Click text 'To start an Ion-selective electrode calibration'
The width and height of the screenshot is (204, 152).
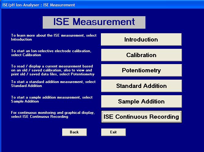point(51,51)
